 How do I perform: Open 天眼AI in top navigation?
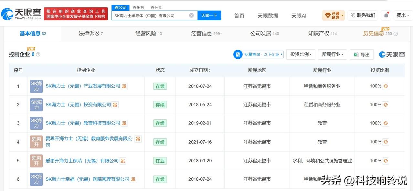(299, 15)
